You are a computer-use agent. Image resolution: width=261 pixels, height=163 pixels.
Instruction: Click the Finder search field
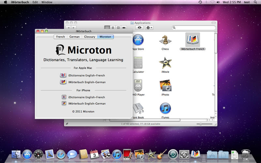click(x=194, y=28)
